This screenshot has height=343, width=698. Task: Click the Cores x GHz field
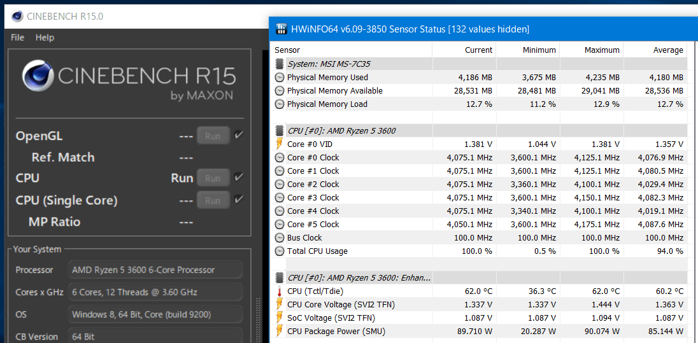point(155,292)
